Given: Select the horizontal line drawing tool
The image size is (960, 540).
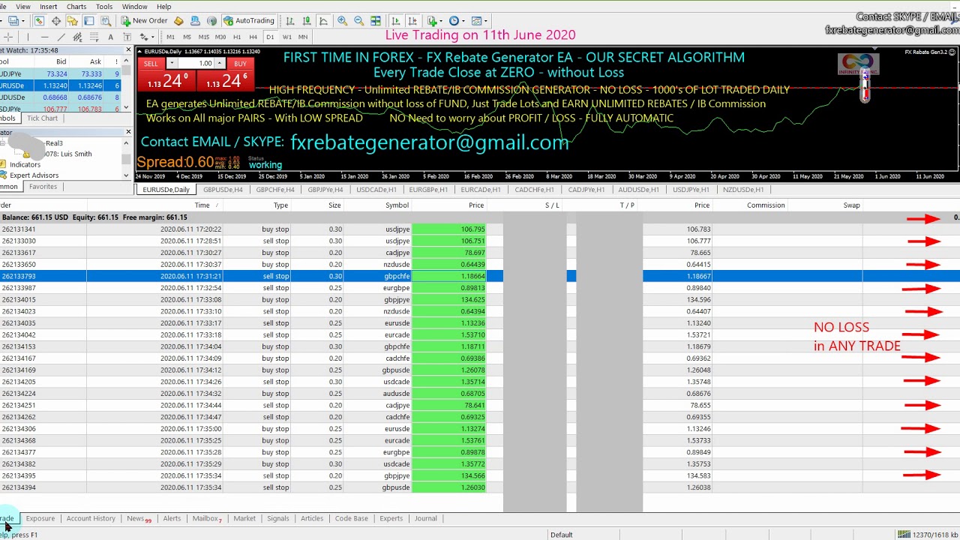Looking at the screenshot, I should pyautogui.click(x=44, y=37).
